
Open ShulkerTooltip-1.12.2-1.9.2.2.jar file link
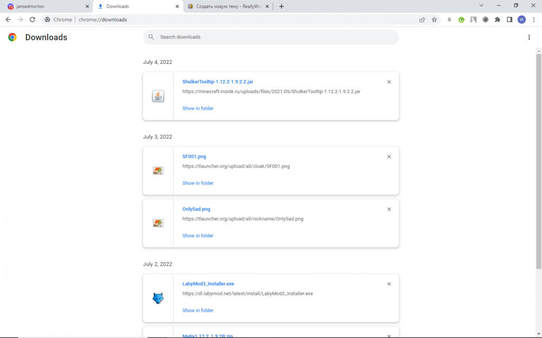(218, 82)
